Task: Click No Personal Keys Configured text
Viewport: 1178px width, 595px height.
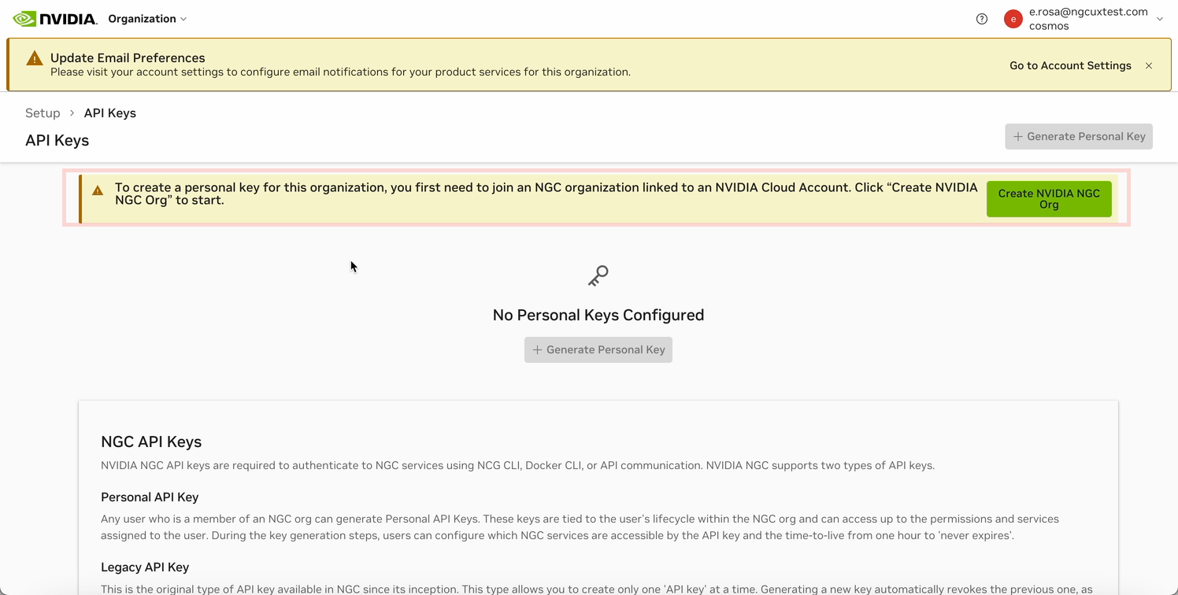Action: click(598, 315)
